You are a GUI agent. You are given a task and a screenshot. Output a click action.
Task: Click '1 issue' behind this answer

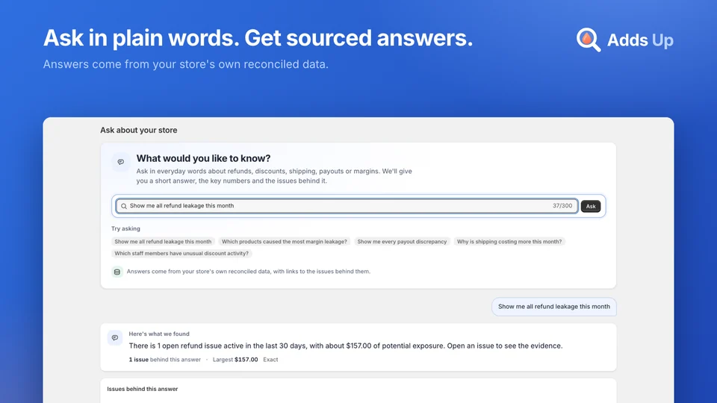(x=139, y=360)
